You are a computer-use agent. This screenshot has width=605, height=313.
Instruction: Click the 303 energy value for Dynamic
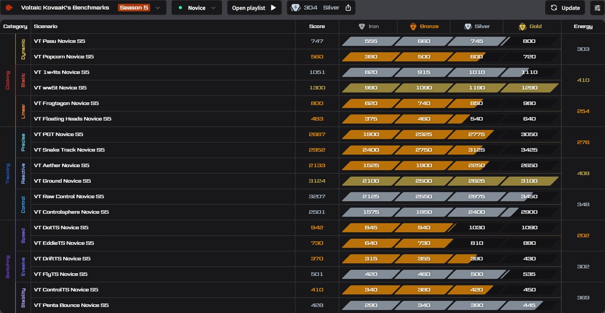tap(583, 49)
